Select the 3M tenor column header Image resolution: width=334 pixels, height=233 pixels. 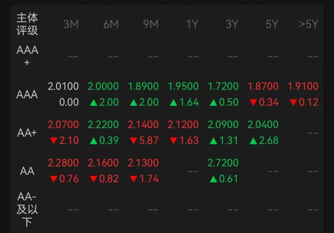(71, 24)
